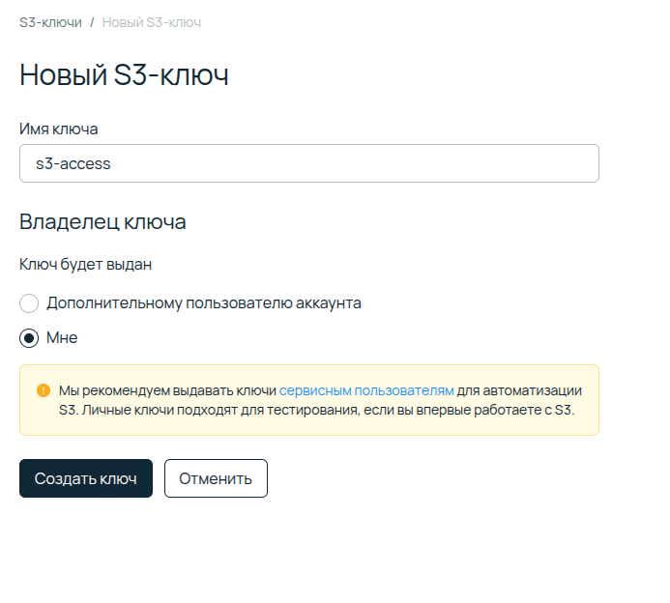Viewport: 670px width, 603px height.
Task: Click the "Мне" option label text
Action: point(62,338)
